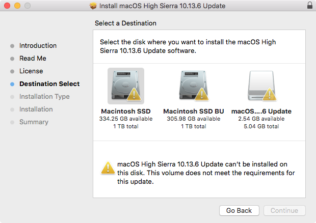The height and width of the screenshot is (223, 316).
Task: Select the Macintosh SSD disk icon
Action: pos(125,86)
